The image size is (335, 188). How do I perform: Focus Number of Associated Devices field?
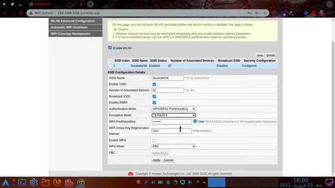(167, 90)
